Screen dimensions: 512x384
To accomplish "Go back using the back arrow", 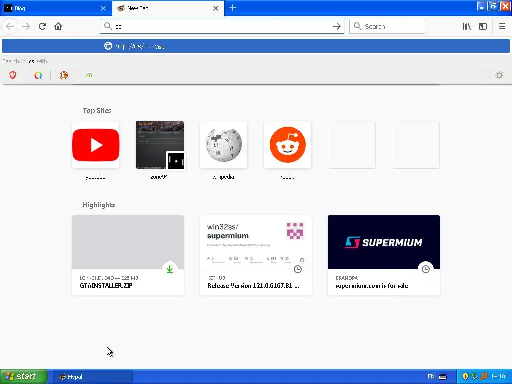I will pos(10,26).
